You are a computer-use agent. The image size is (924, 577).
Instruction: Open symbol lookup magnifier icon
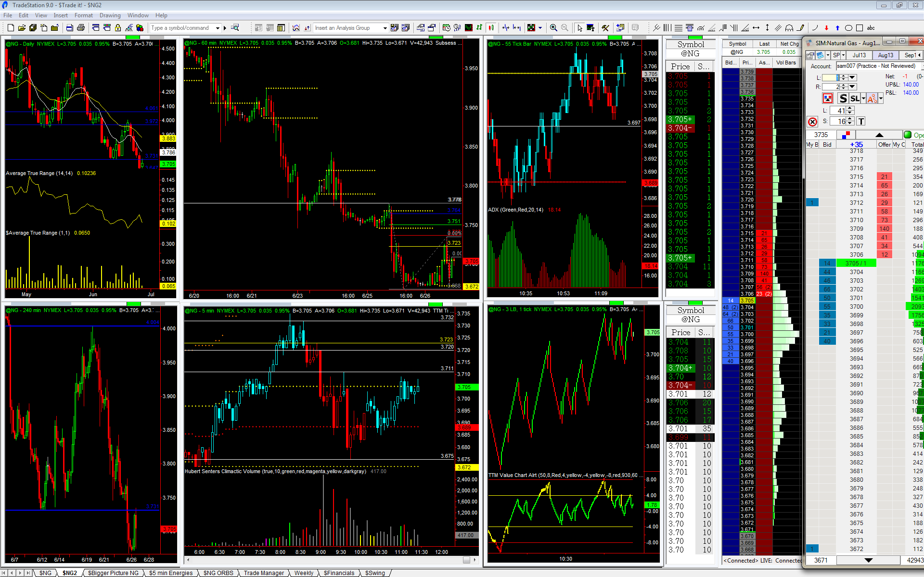(235, 28)
